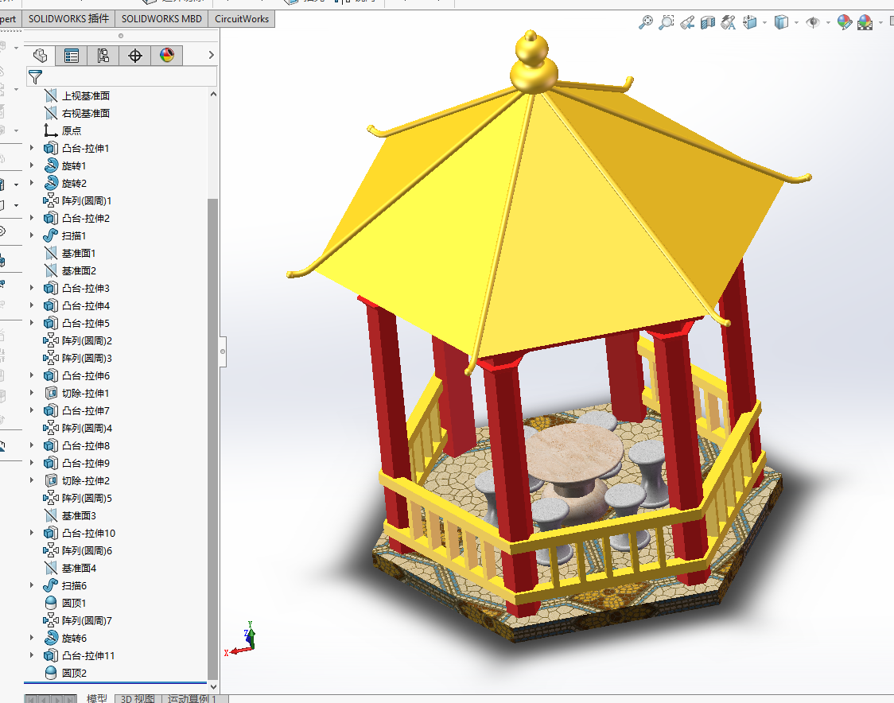Screen dimensions: 894x703
Task: Click panel collapse handle beside viewport
Action: (x=223, y=351)
